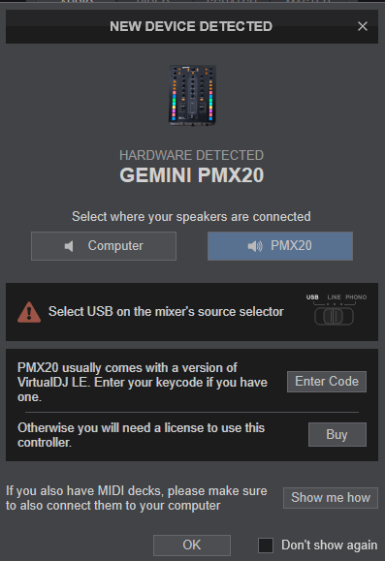Open the Show me how guide
Viewport: 385px width, 561px height.
click(x=331, y=498)
